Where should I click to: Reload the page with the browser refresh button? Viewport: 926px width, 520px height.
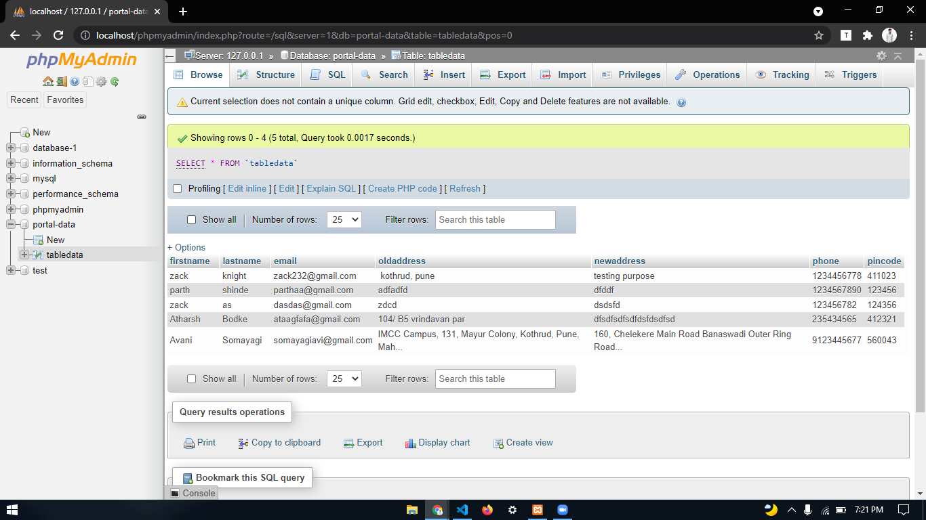[x=58, y=35]
